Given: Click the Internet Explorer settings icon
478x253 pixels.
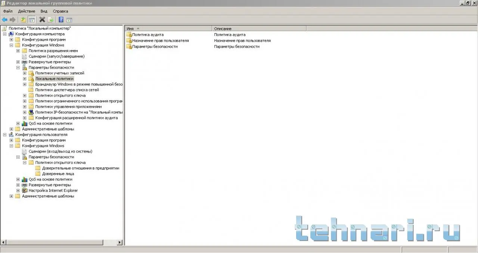Looking at the screenshot, I should click(x=25, y=191).
